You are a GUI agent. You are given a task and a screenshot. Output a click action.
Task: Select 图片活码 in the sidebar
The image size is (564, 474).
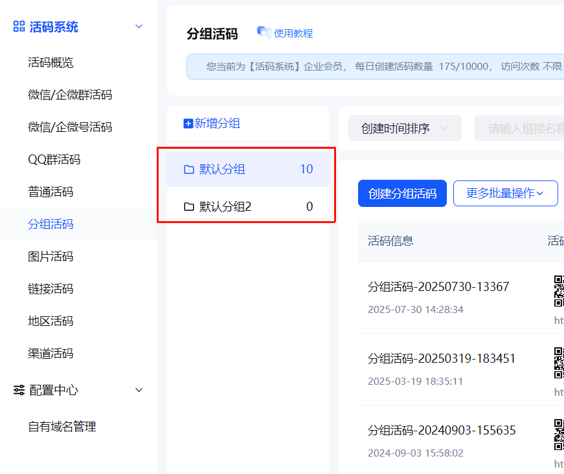tap(51, 257)
